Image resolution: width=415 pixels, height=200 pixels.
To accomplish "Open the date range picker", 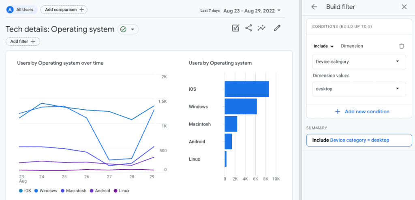I will point(252,11).
